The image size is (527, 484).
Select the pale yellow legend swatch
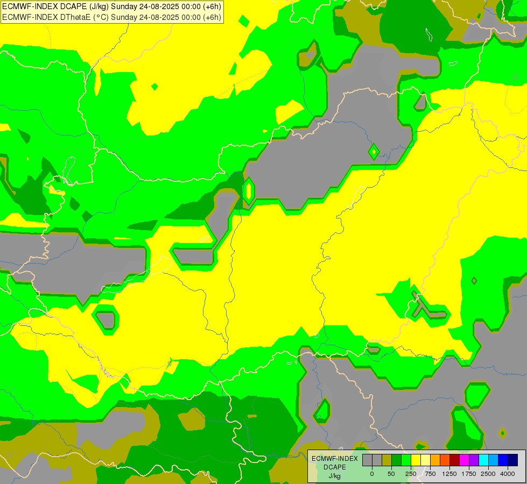(425, 460)
